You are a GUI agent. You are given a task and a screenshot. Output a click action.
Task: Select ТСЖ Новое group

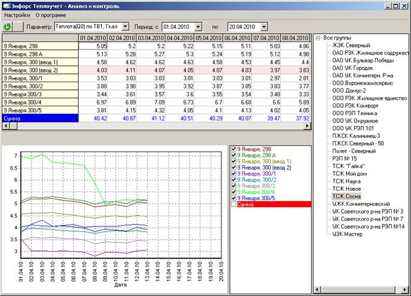[x=347, y=189]
